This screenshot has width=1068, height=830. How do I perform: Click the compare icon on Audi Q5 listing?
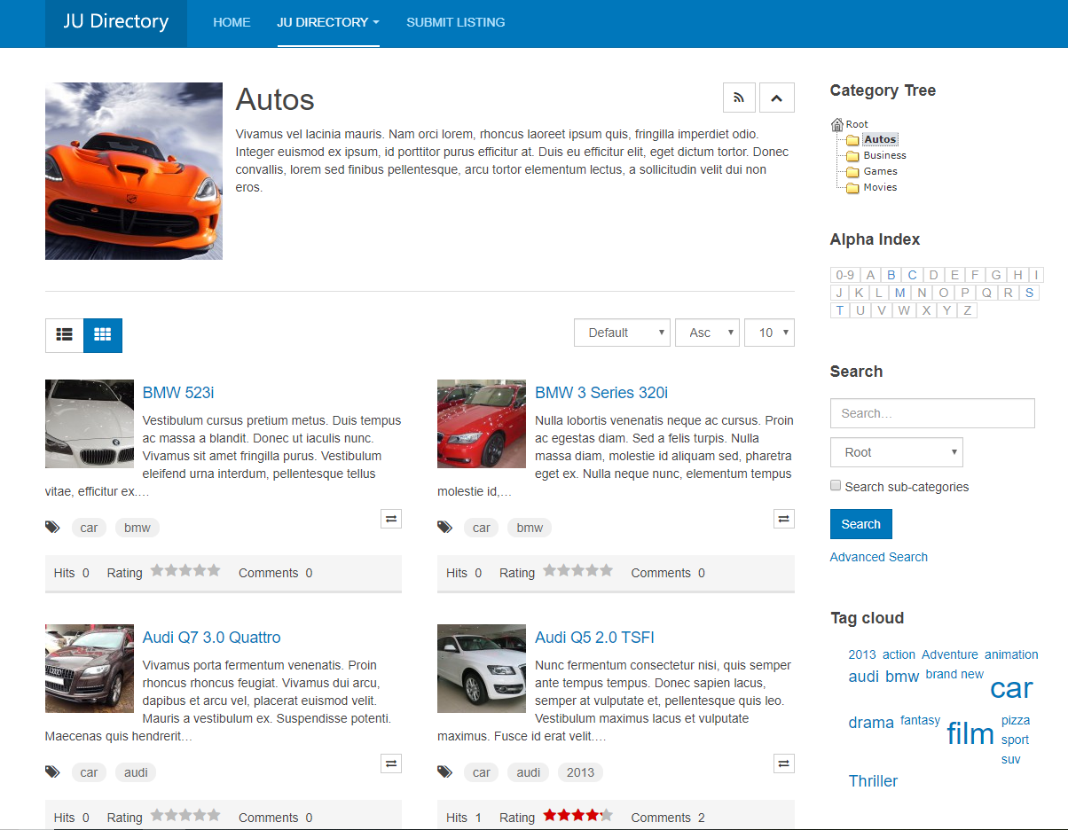click(783, 763)
